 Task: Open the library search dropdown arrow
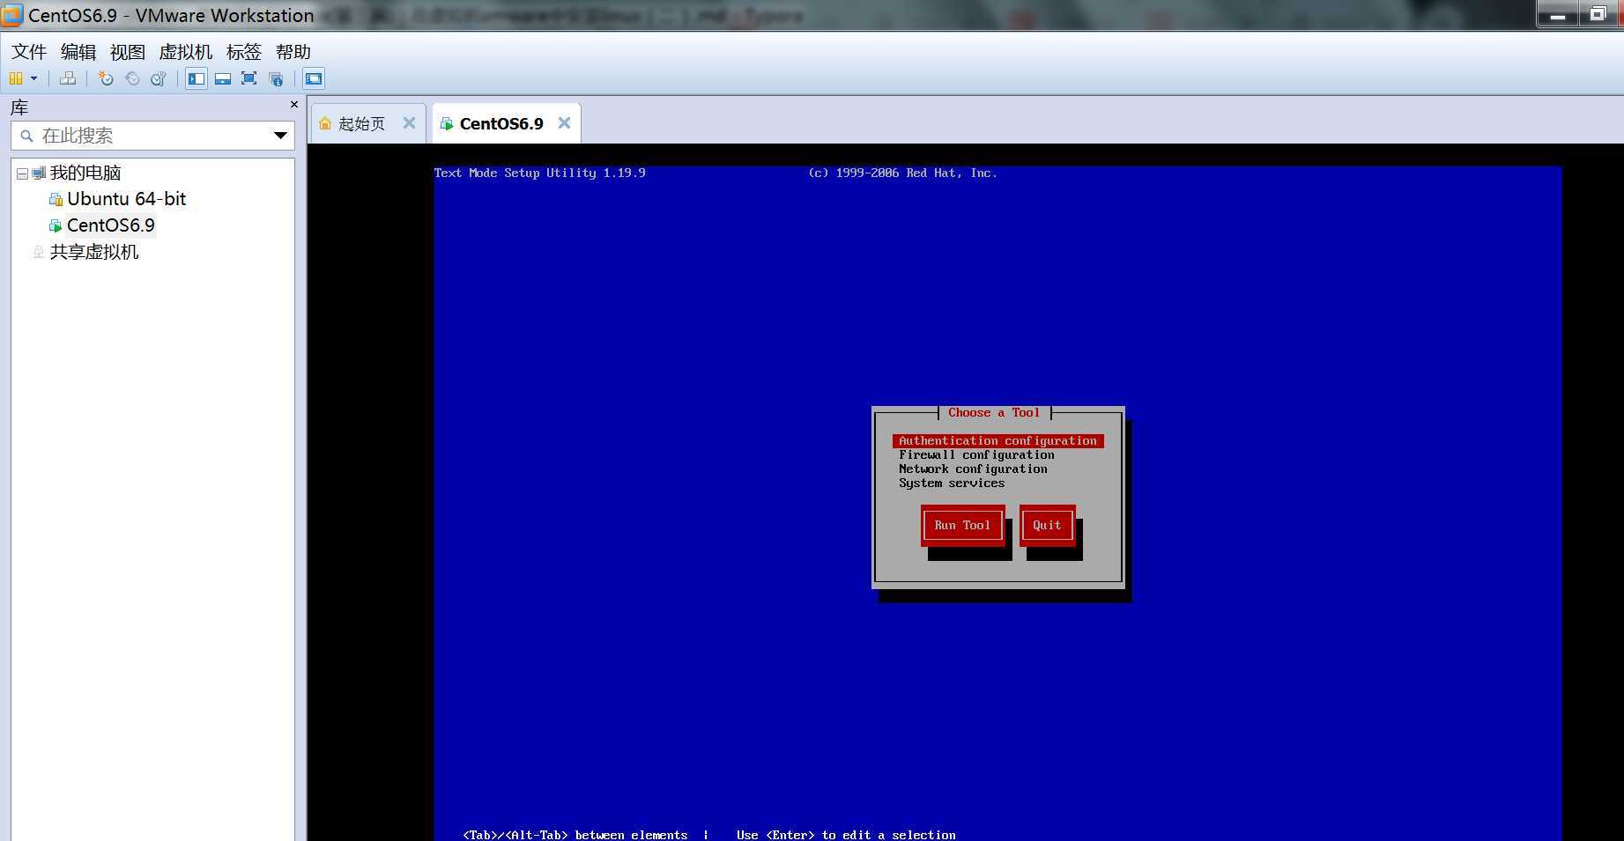tap(280, 136)
